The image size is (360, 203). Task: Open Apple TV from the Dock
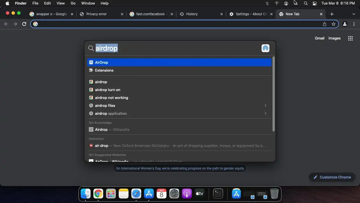coord(199,194)
